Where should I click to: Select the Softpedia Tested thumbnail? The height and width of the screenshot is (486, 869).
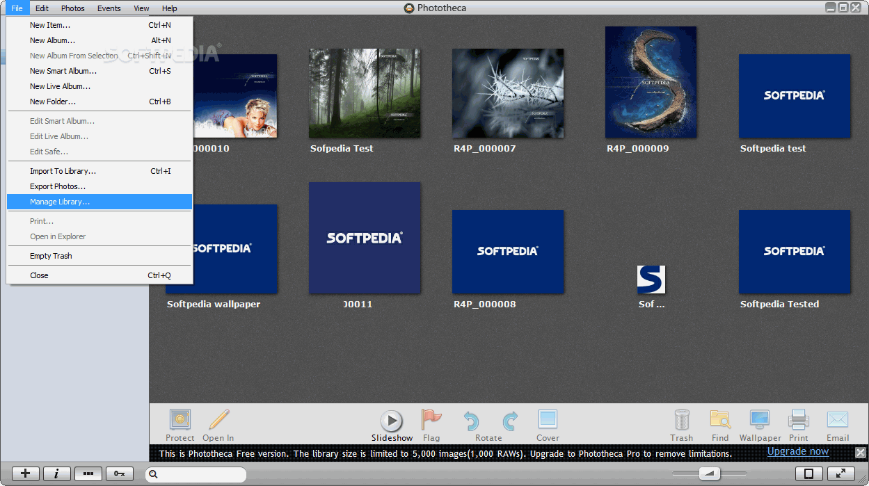795,252
